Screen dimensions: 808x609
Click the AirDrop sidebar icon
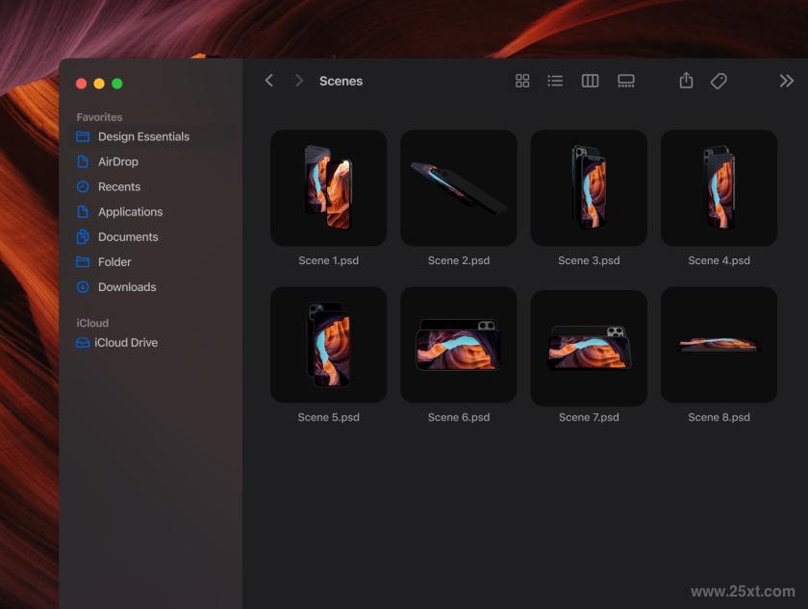83,161
